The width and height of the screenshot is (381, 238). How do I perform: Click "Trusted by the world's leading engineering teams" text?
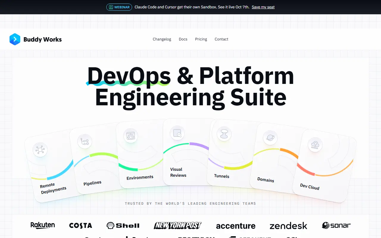190,203
